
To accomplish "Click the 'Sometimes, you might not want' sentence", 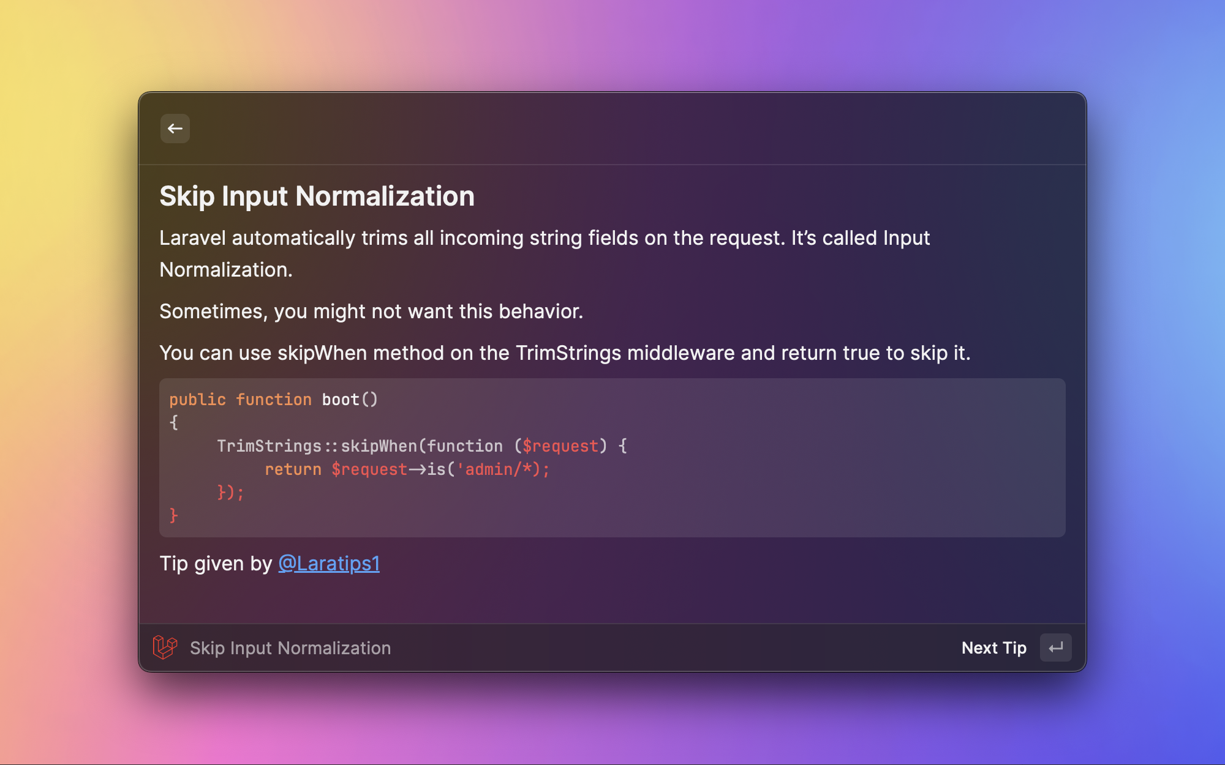I will coord(371,312).
